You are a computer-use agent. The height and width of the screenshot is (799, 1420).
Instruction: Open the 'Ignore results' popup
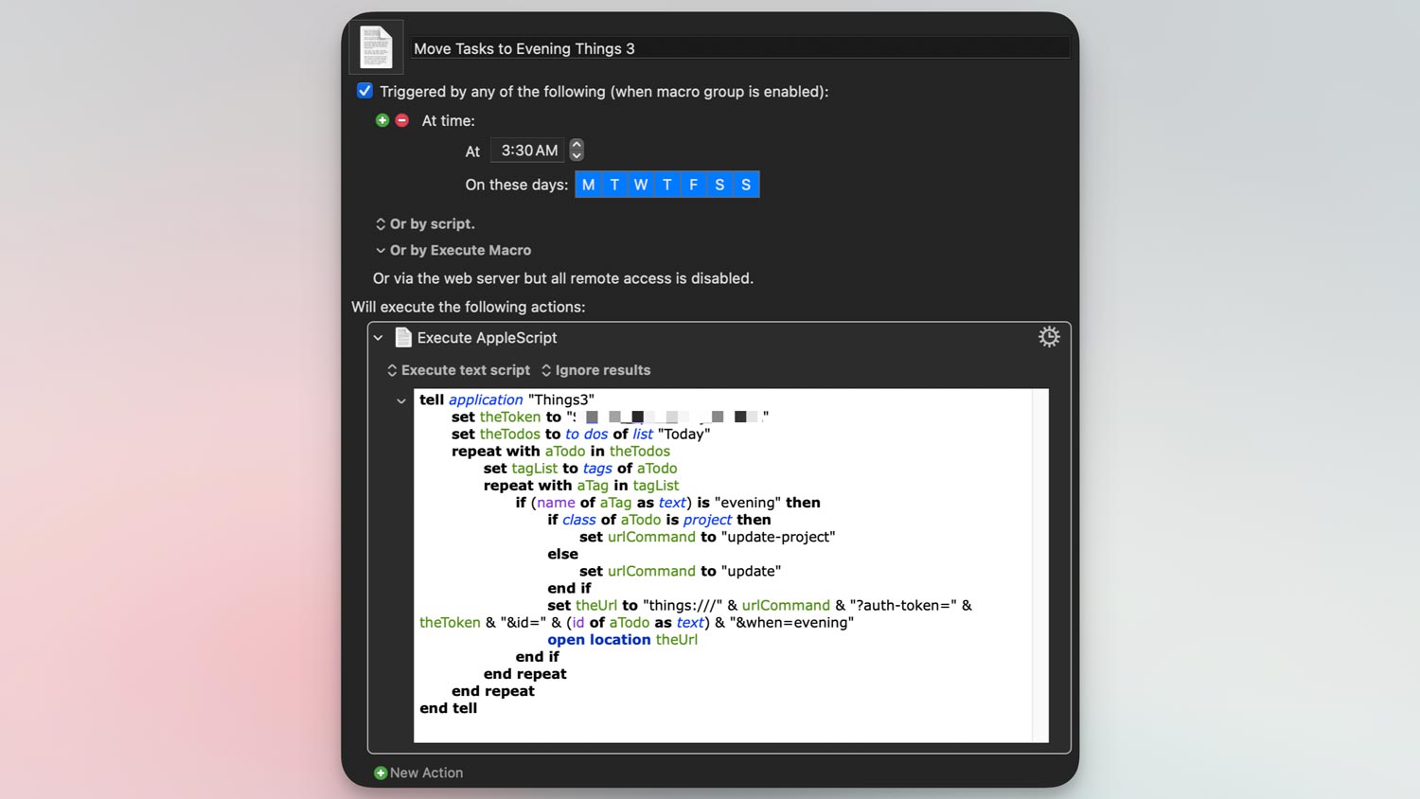coord(596,370)
